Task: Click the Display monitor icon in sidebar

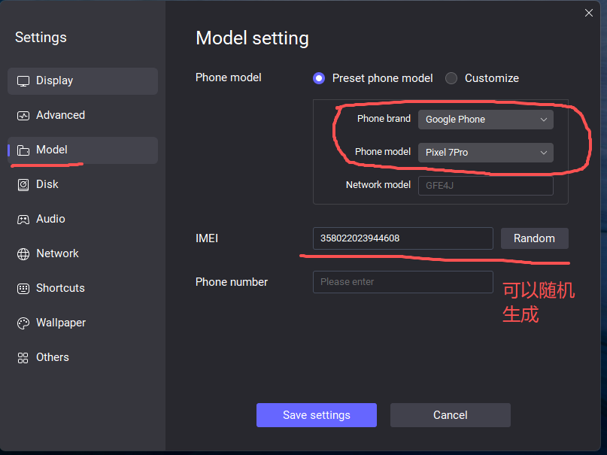Action: pyautogui.click(x=23, y=81)
